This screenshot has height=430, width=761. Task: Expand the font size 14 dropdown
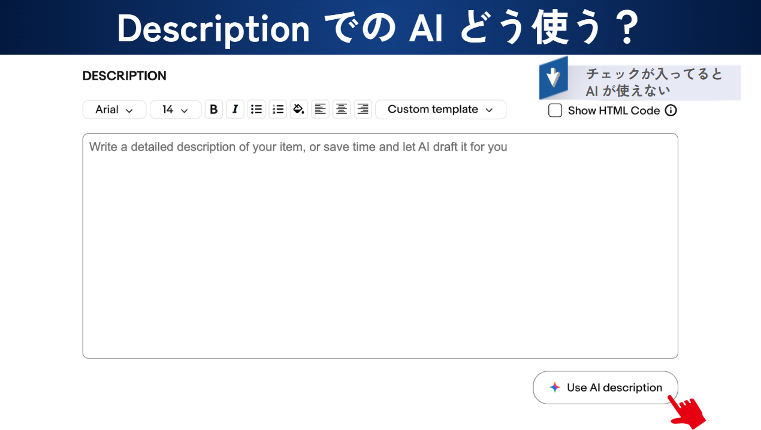pyautogui.click(x=175, y=110)
